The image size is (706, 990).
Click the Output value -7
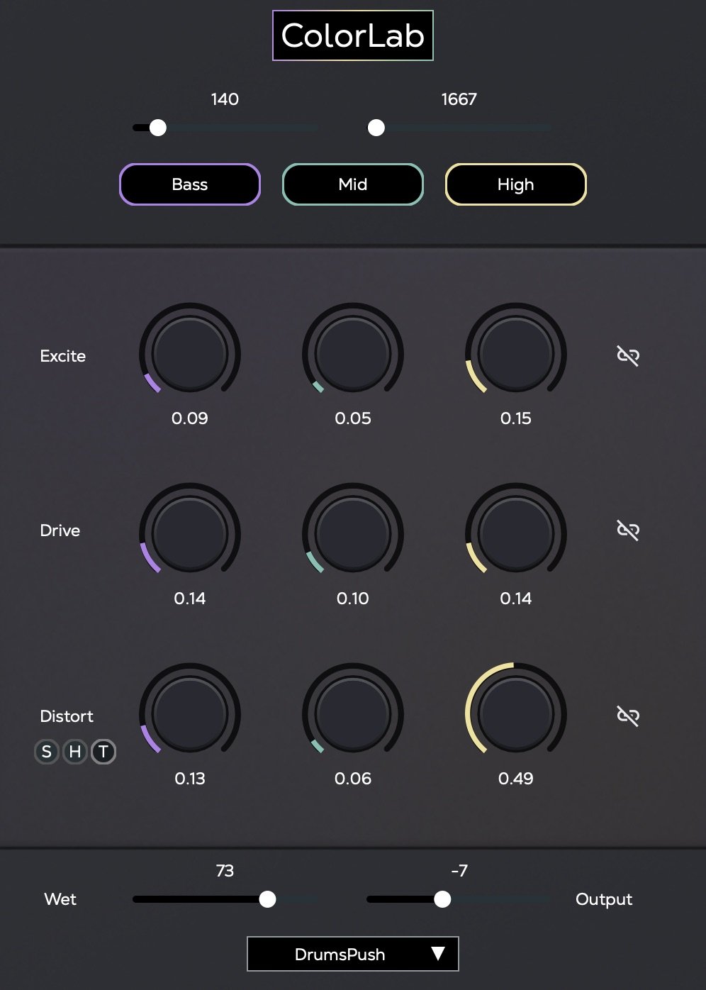point(459,871)
